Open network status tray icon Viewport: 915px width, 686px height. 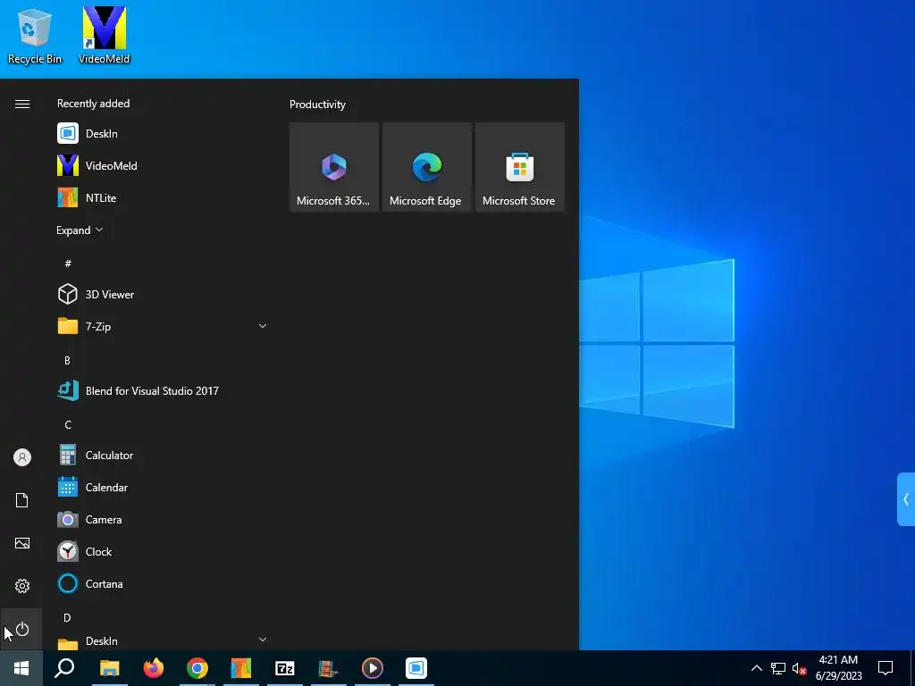pyautogui.click(x=778, y=668)
